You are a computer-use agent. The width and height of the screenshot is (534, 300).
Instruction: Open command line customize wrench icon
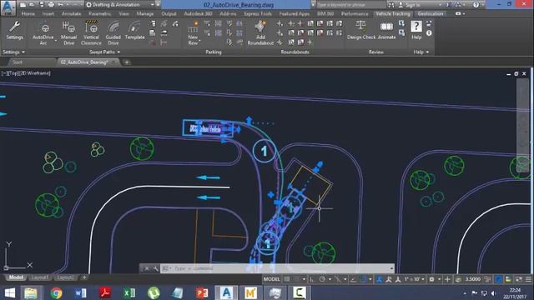point(155,268)
